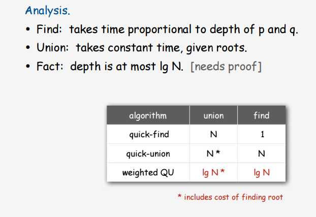
Task: Select the gray '[needs proof]' note
Action: [x=226, y=67]
